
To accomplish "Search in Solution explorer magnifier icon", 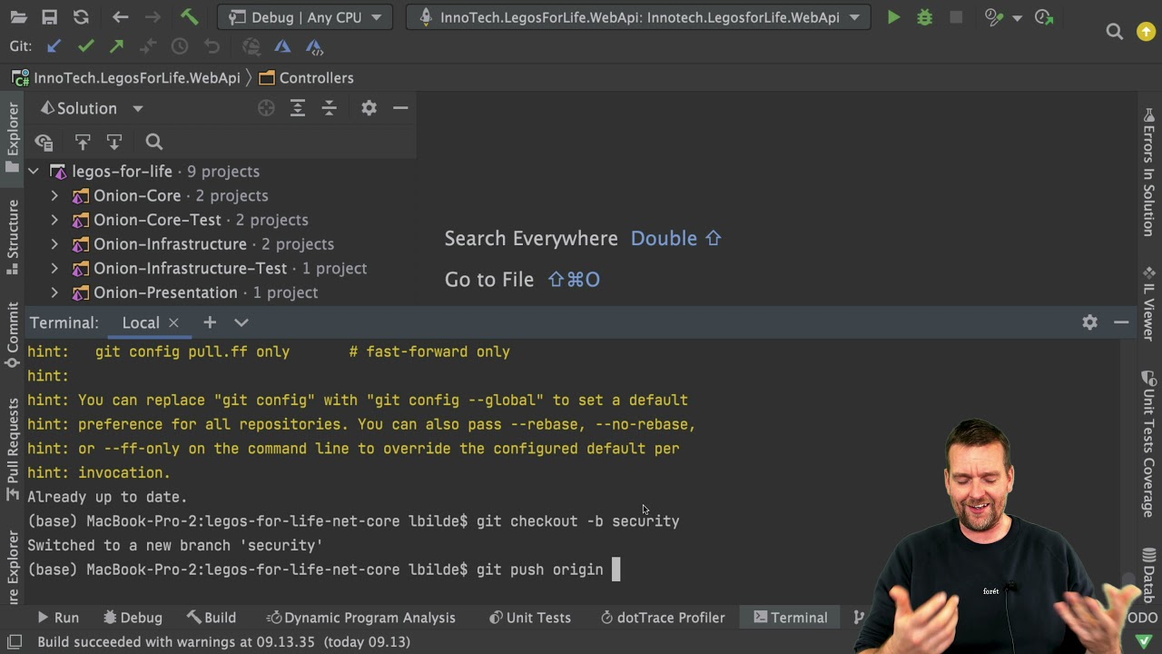I will tap(153, 142).
